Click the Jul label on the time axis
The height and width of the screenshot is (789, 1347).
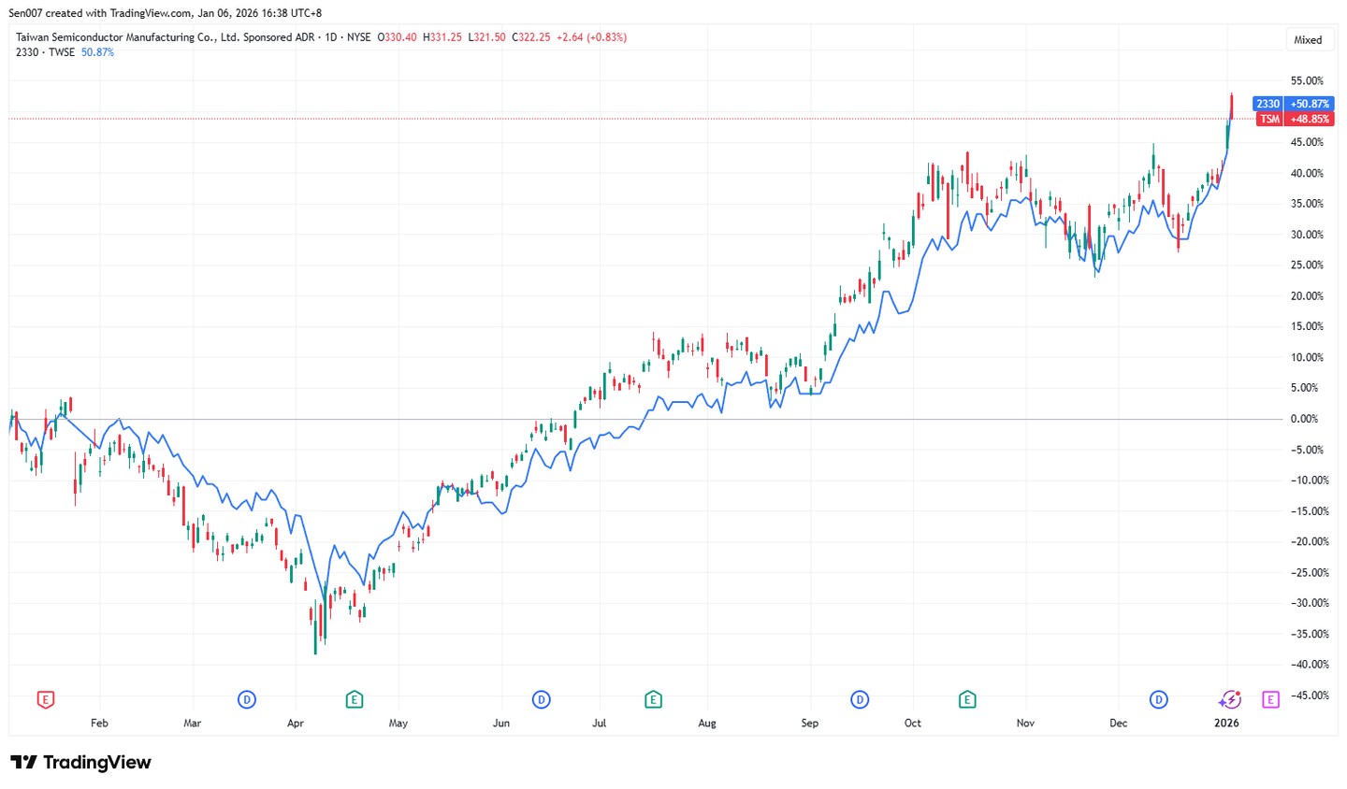point(599,723)
